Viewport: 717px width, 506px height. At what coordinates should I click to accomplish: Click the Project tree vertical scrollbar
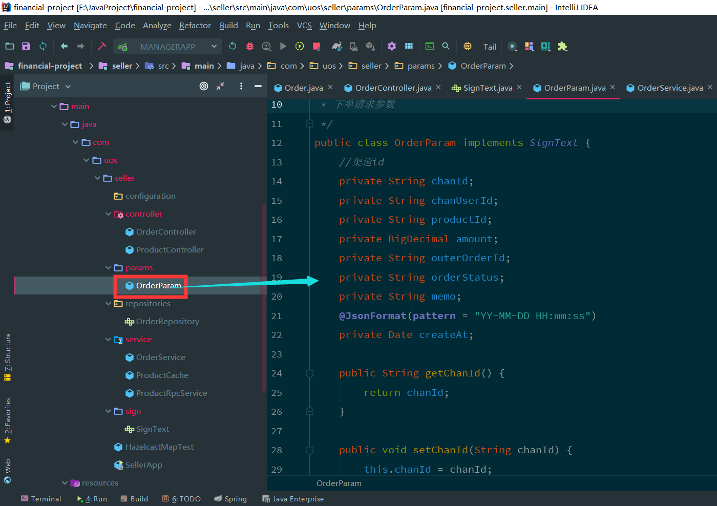tap(264, 297)
